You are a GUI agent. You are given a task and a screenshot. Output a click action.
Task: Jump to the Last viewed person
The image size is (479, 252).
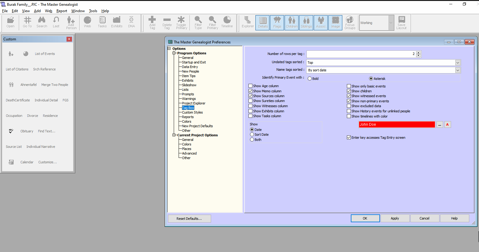pos(56,22)
